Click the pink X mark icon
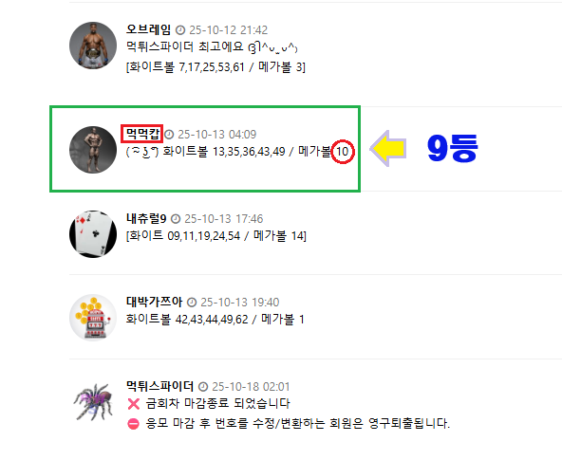562x460 pixels. (133, 404)
